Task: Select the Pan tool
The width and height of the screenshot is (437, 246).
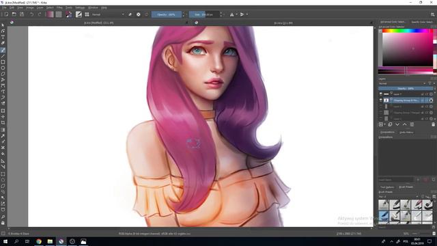Action: click(x=3, y=223)
